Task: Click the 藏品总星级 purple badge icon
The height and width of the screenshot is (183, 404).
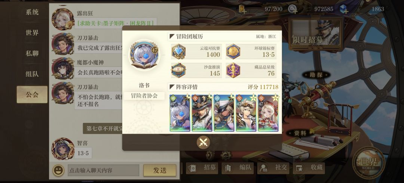Action: pyautogui.click(x=233, y=70)
